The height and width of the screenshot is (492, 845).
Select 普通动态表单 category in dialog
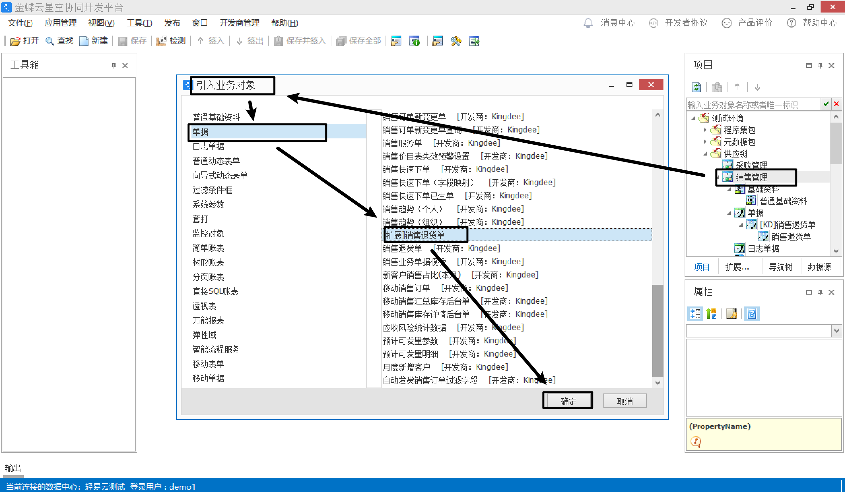coord(216,161)
